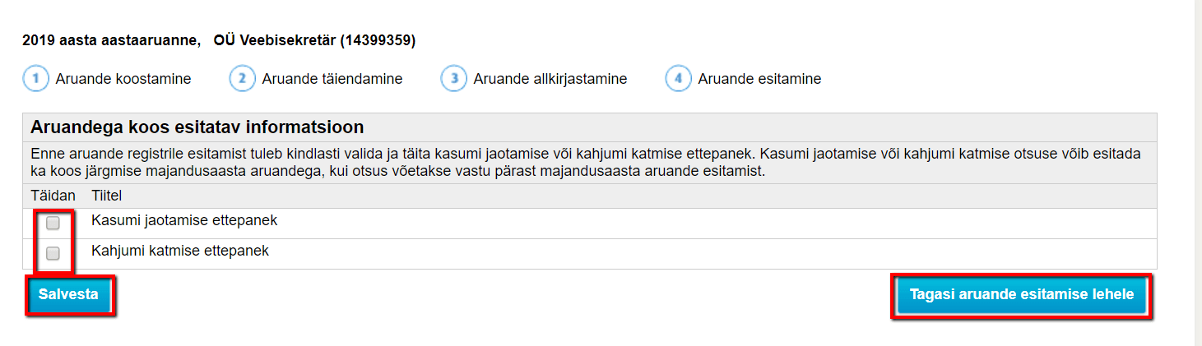
Task: Click the step 1 circle icon
Action: coord(35,79)
